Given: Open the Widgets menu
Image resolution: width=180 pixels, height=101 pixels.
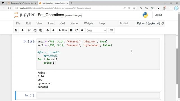Looking at the screenshot, I should pyautogui.click(x=89, y=24).
